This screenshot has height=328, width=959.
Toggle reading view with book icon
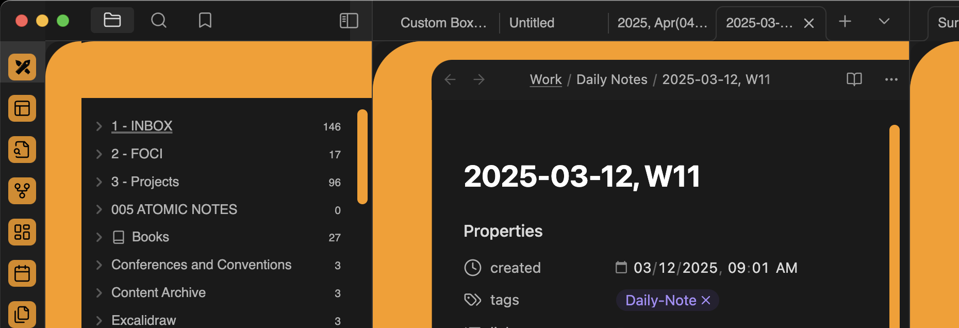pos(854,79)
